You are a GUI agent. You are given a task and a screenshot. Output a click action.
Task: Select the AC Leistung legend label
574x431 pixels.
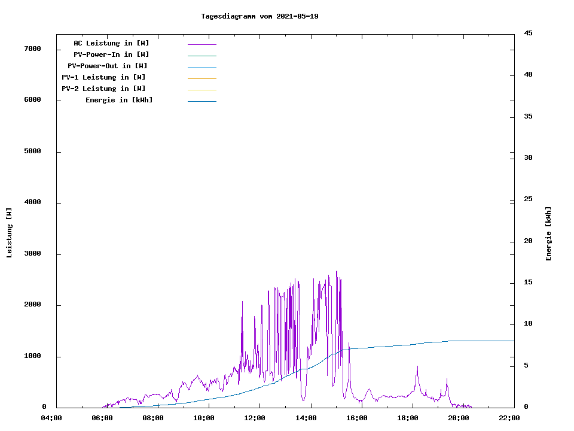click(x=111, y=43)
